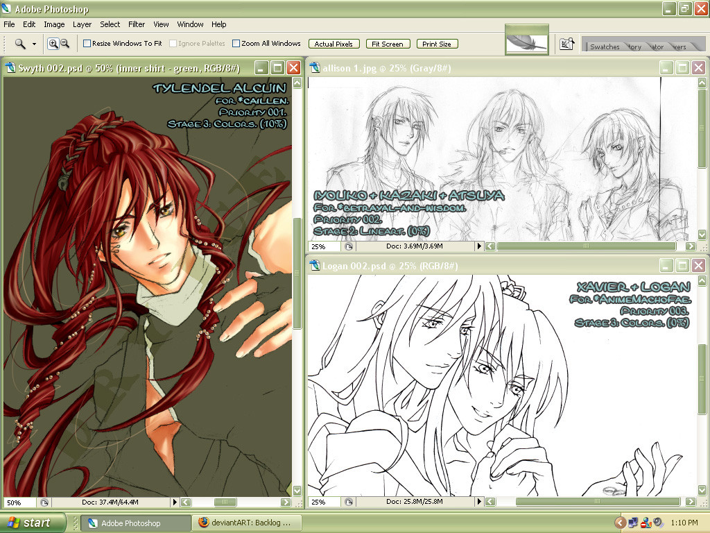This screenshot has height=533, width=710.
Task: Click the status icon in allison window
Action: pyautogui.click(x=349, y=246)
